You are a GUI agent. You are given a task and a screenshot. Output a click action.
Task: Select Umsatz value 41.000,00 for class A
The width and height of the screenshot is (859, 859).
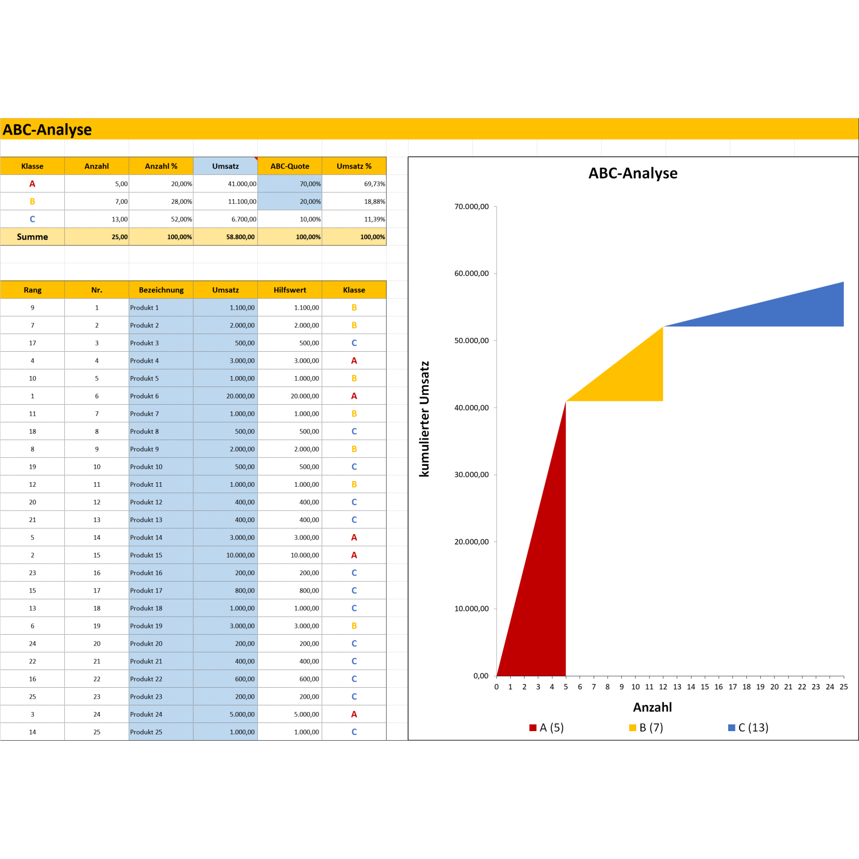[225, 184]
